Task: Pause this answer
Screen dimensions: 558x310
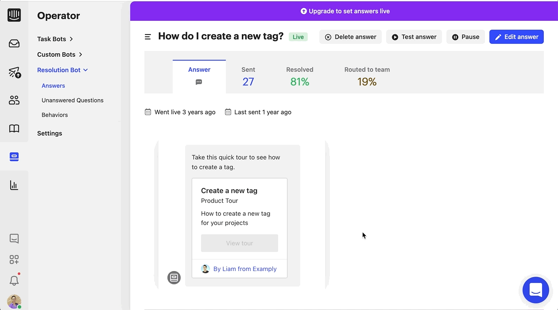Action: [465, 37]
